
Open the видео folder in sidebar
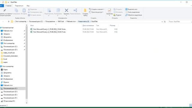[x=5, y=62]
